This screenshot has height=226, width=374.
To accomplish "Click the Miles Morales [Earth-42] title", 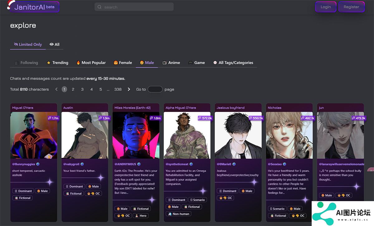I will (x=132, y=108).
